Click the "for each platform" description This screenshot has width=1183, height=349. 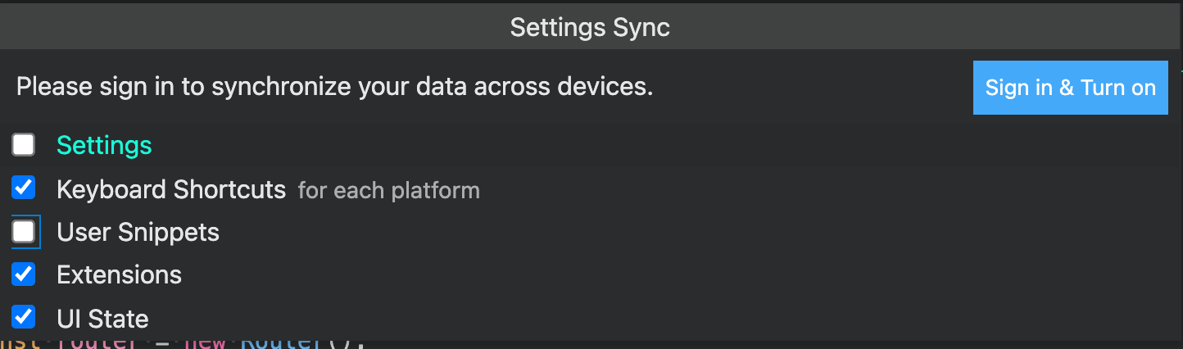tap(388, 191)
